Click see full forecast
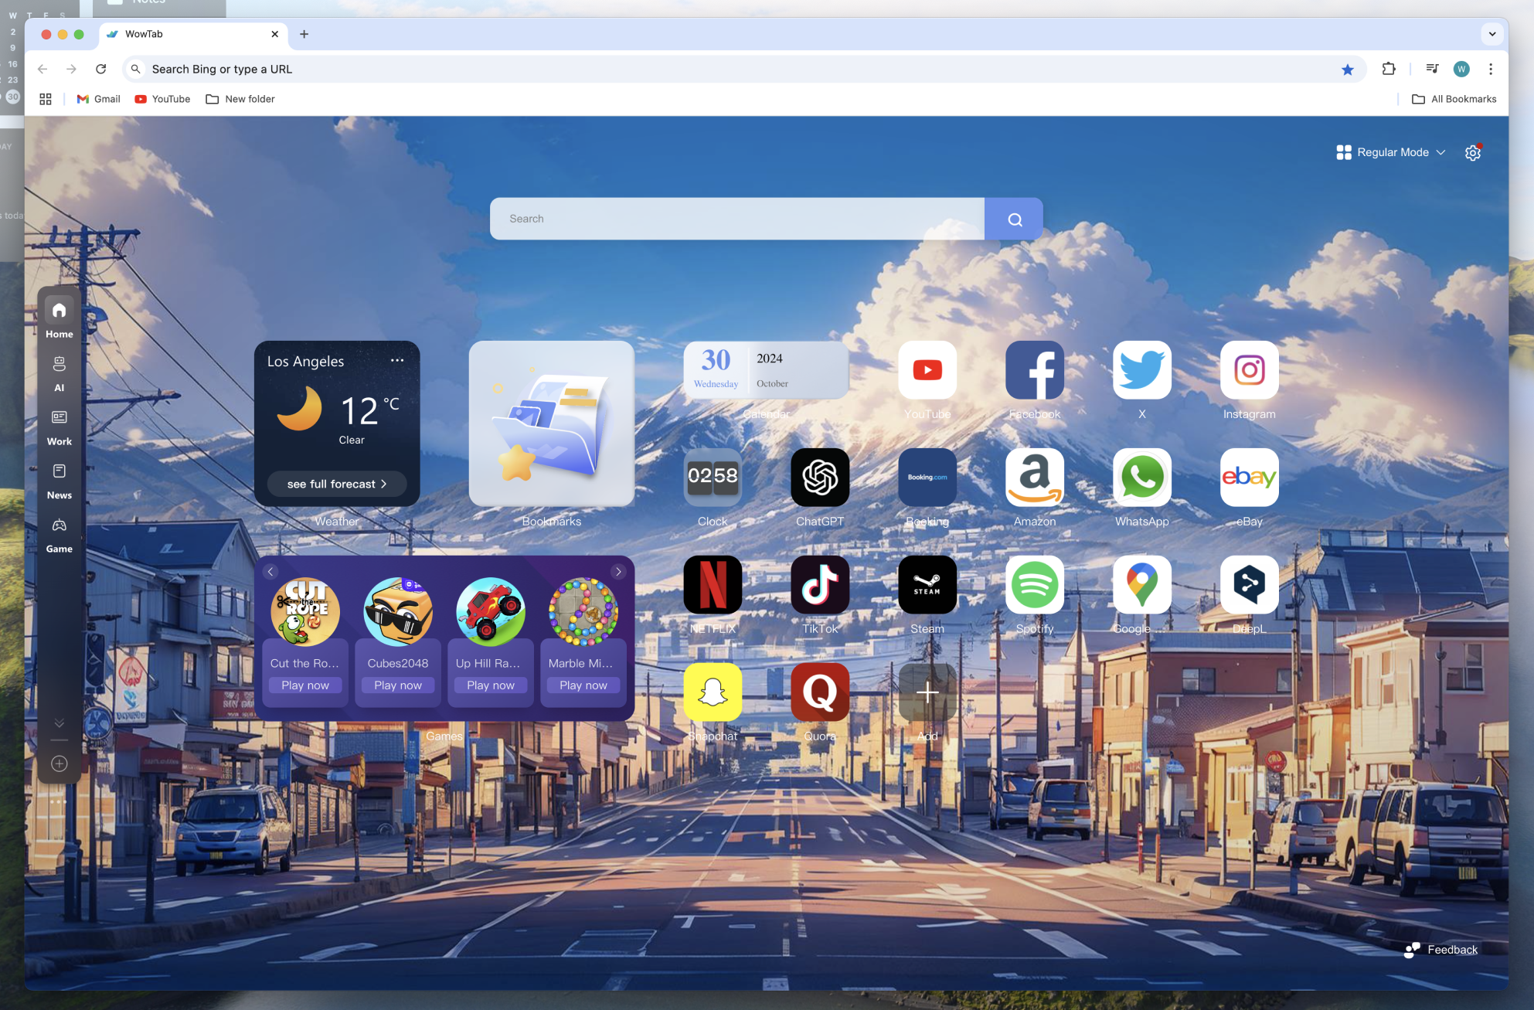Viewport: 1534px width, 1010px height. click(x=337, y=484)
